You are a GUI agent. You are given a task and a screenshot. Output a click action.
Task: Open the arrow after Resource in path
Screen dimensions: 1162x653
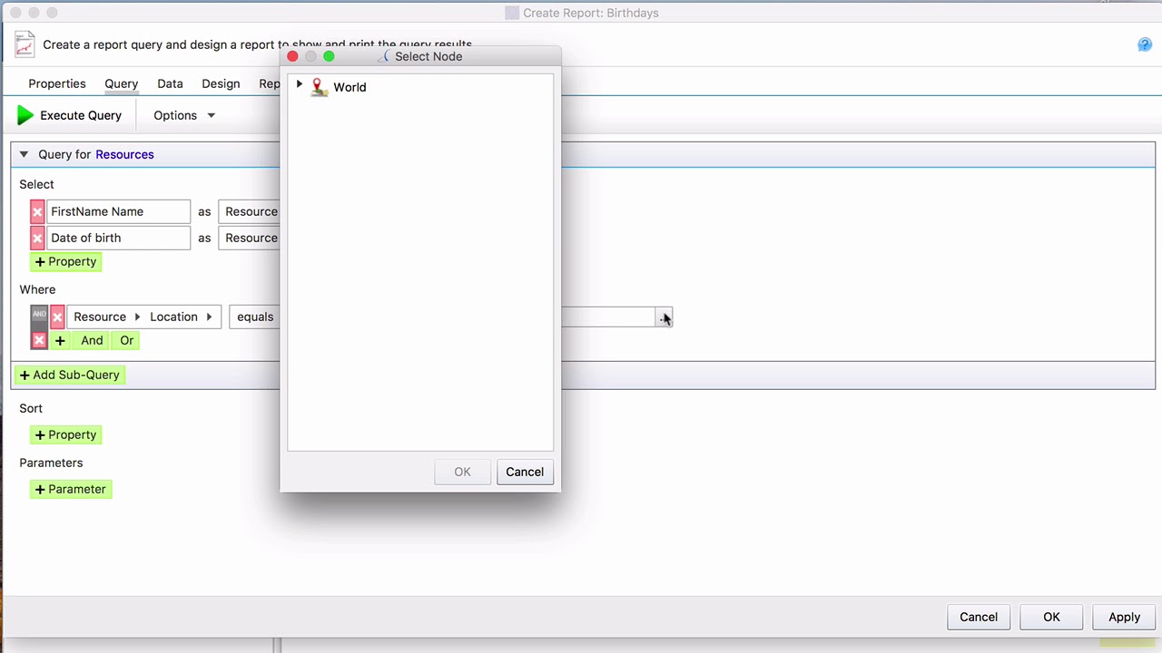pos(138,317)
